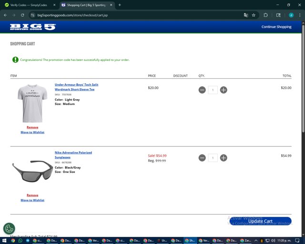
Task: Open the Chrome profile avatar
Action: (291, 15)
